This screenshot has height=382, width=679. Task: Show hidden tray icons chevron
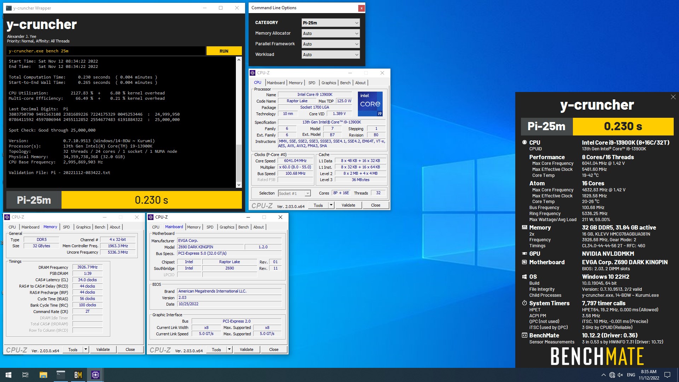pyautogui.click(x=603, y=375)
